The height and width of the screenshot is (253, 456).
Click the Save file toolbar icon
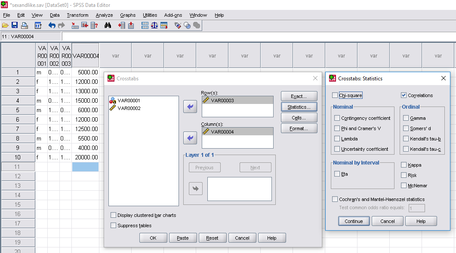point(15,26)
